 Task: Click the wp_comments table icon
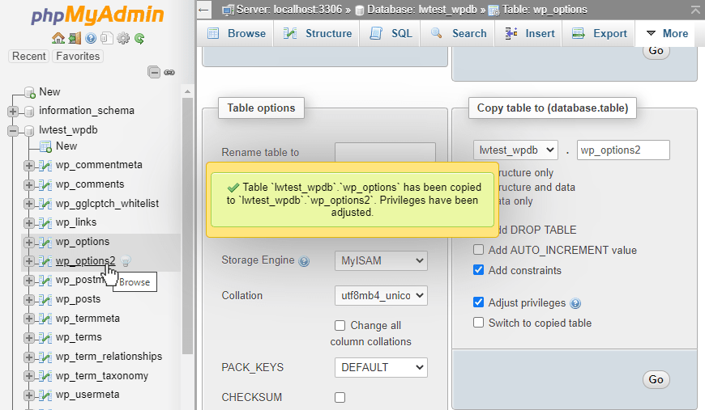tap(45, 184)
